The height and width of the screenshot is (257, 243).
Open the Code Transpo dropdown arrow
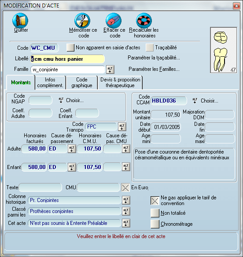[x=122, y=127]
